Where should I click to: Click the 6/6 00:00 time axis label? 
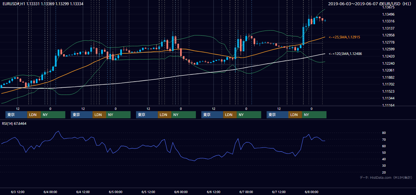click(x=181, y=192)
